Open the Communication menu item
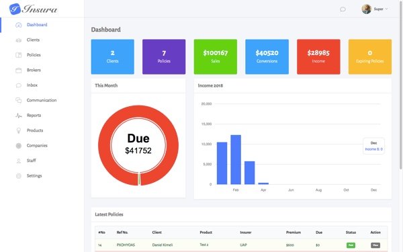 point(42,100)
